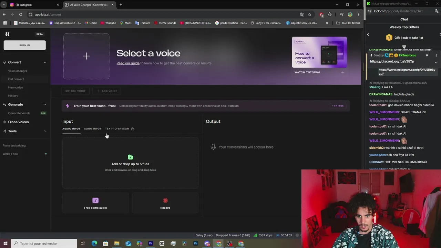This screenshot has height=248, width=441.
Task: Open Photoshop from the taskbar
Action: coord(196,244)
